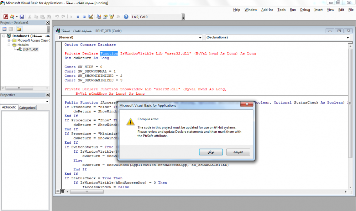Click the Undo arrow icon
356x211 pixels.
pyautogui.click(x=57, y=17)
